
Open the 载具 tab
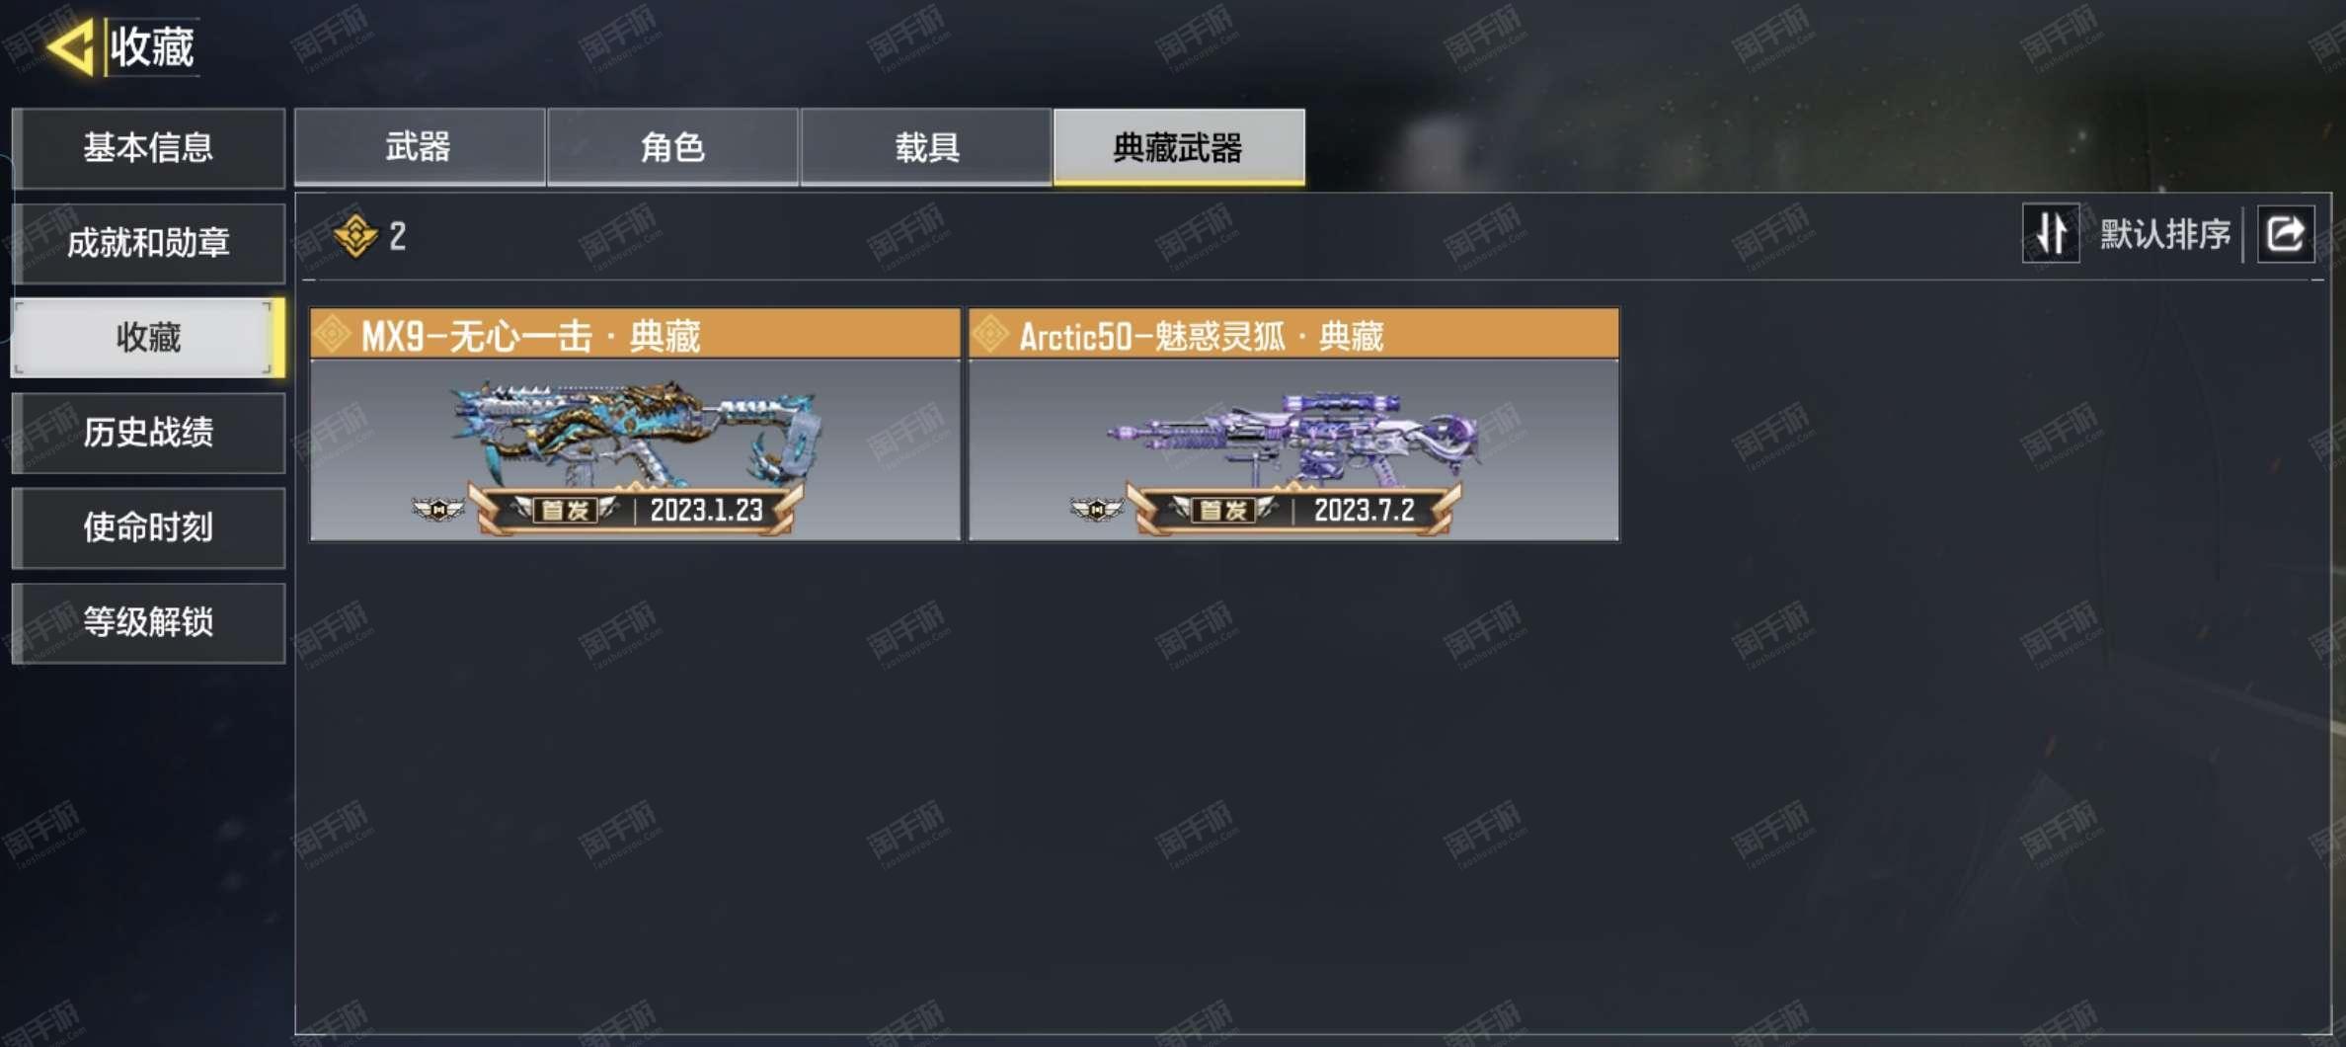coord(926,147)
